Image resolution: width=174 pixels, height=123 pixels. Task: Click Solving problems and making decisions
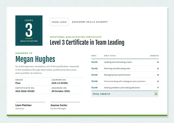pos(122,88)
